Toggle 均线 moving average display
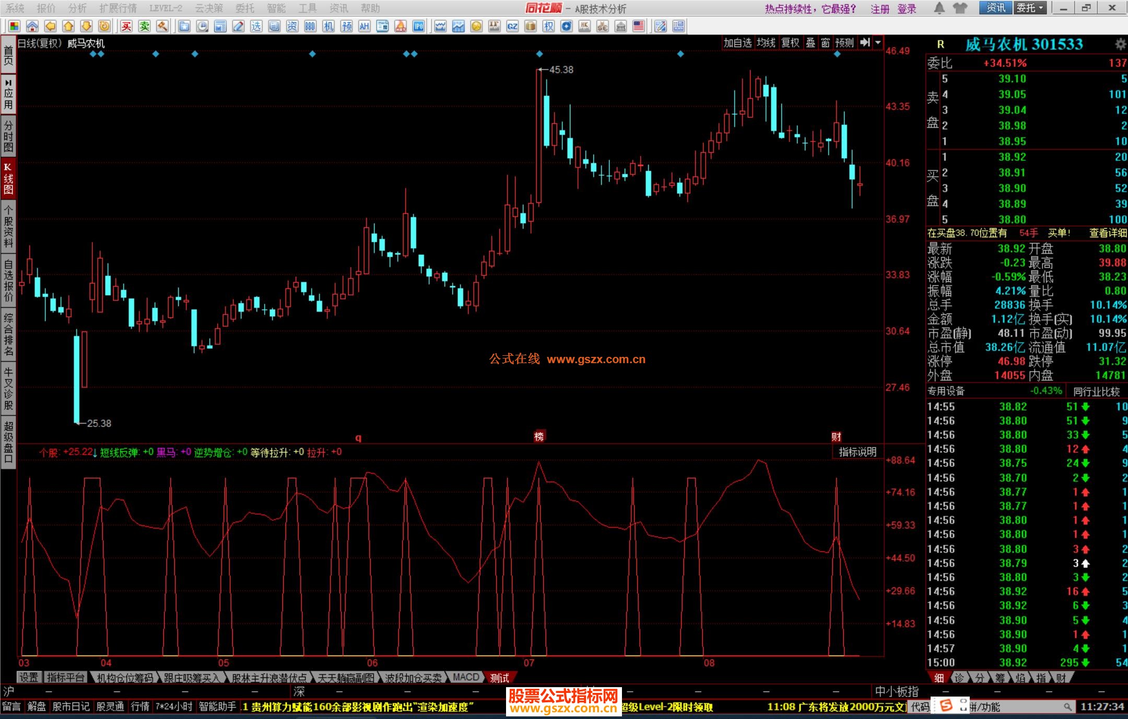This screenshot has width=1128, height=719. [x=766, y=43]
